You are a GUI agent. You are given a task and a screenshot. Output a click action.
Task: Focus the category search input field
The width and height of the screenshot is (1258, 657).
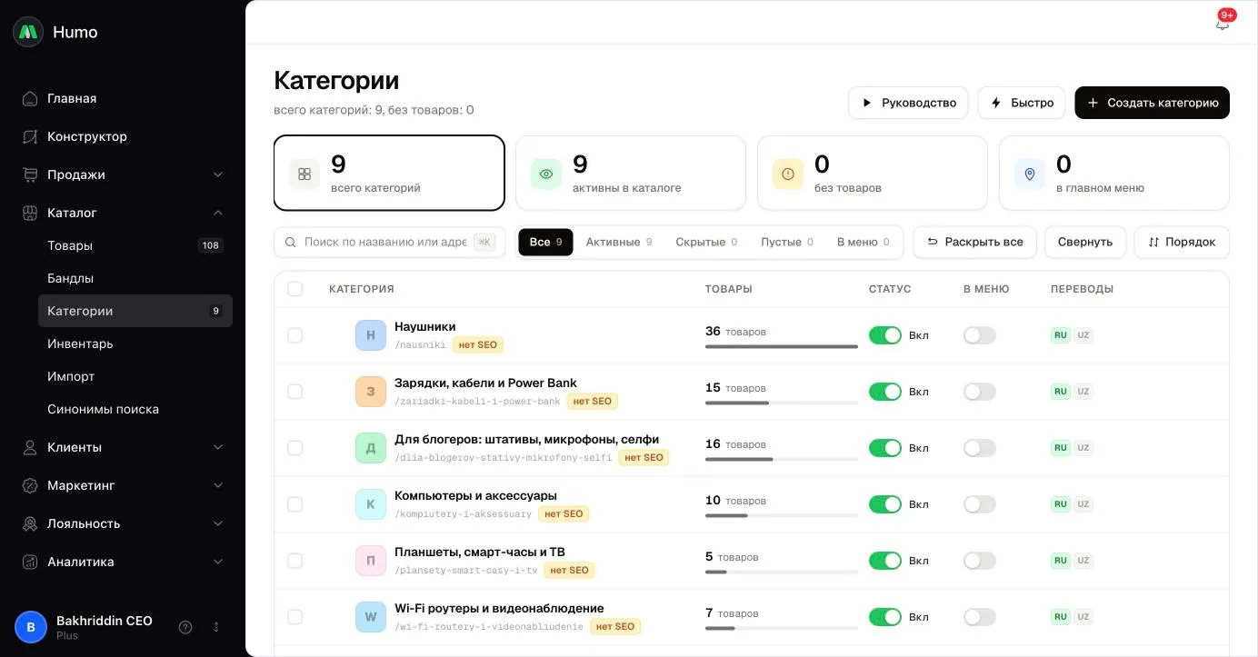tap(389, 243)
